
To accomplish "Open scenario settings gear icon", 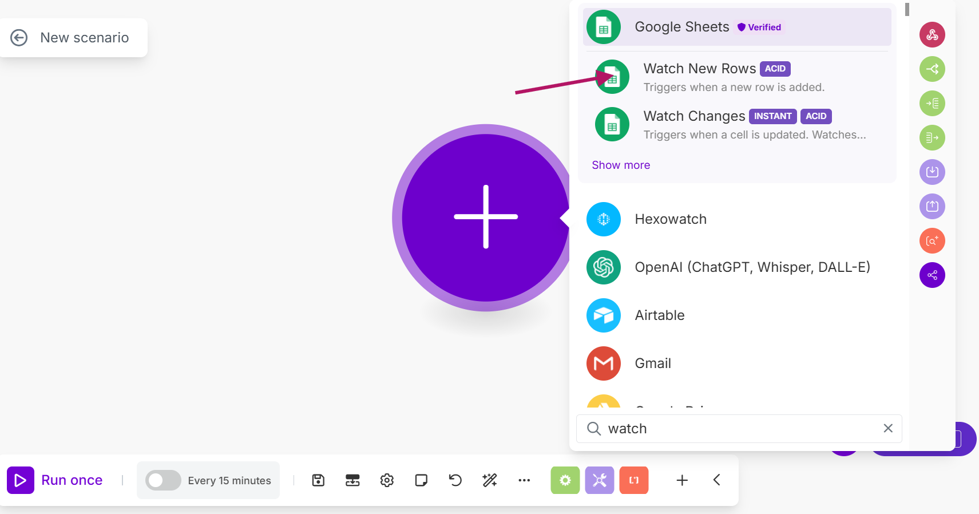I will [387, 480].
